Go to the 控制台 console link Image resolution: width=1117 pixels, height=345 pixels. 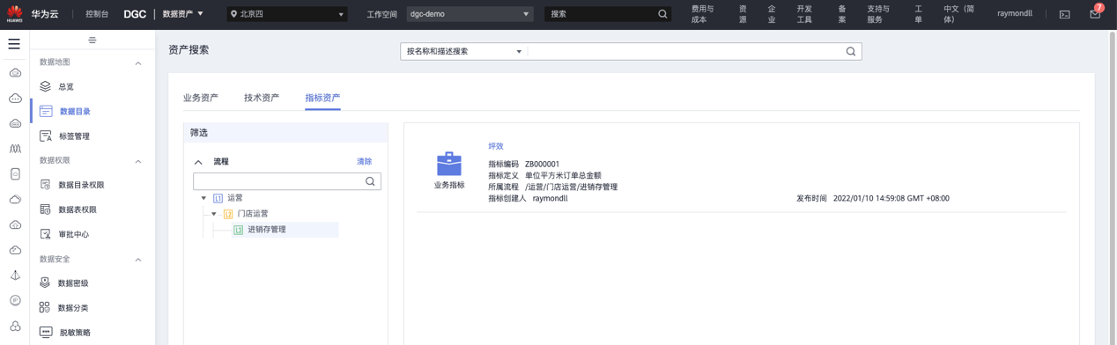pos(97,14)
